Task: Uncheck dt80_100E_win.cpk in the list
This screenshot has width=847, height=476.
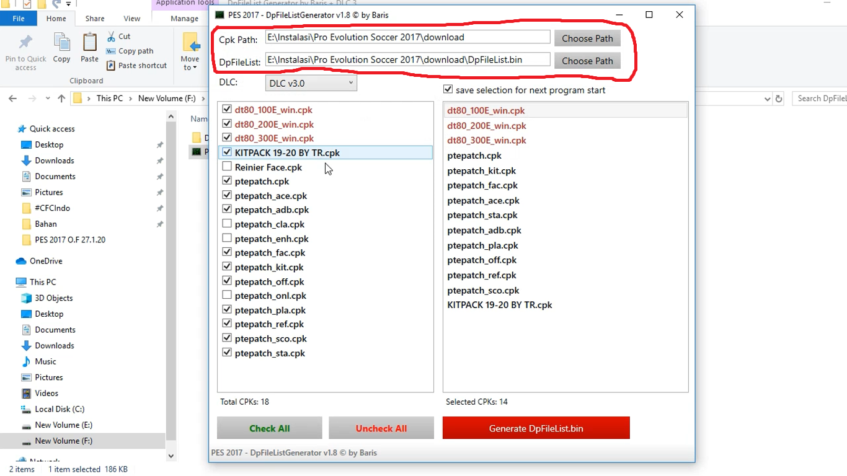Action: click(x=227, y=109)
